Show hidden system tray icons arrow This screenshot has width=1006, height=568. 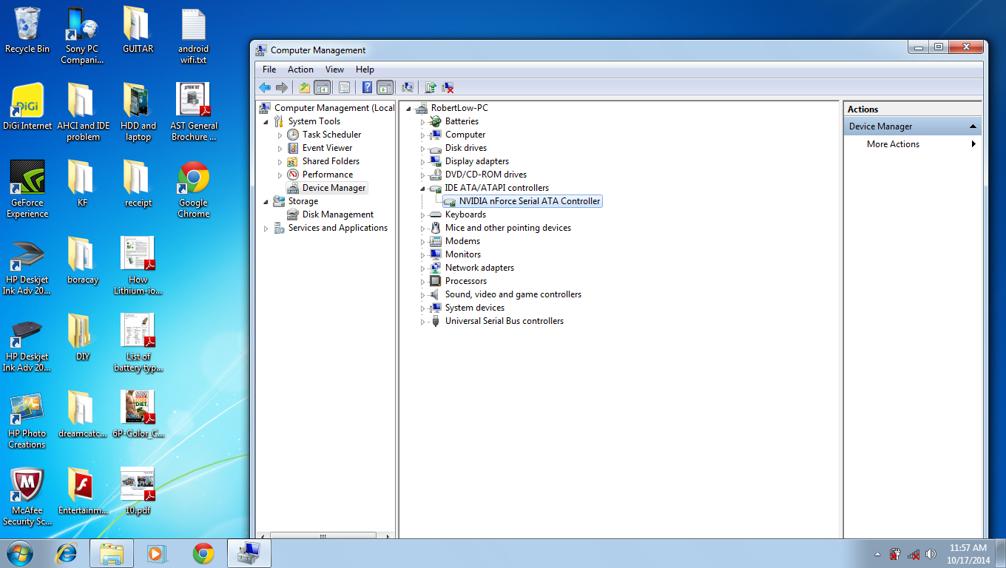pos(877,553)
